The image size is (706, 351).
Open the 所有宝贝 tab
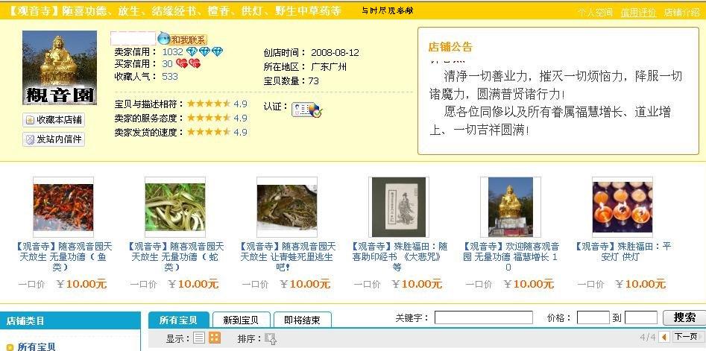click(x=179, y=320)
